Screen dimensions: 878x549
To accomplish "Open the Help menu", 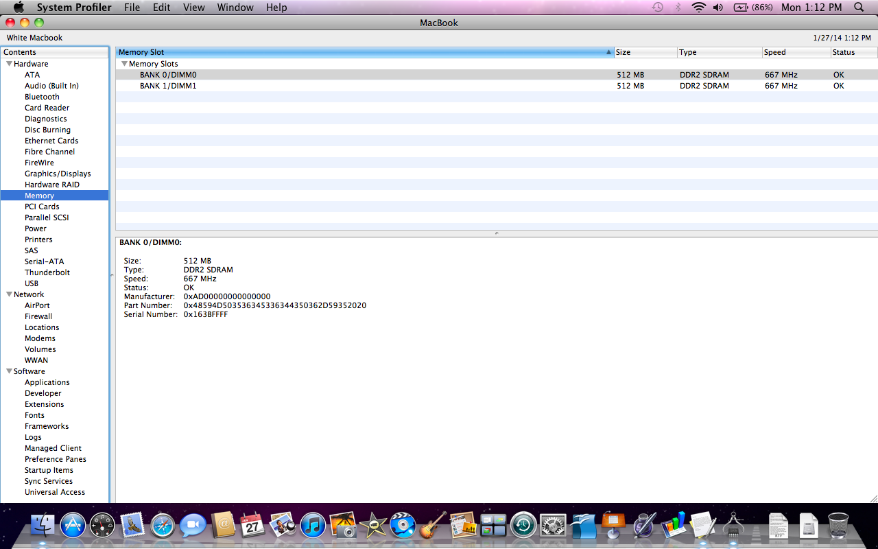I will [x=276, y=8].
